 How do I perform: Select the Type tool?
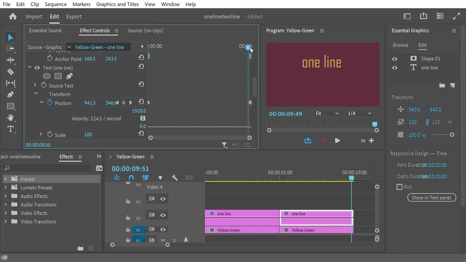click(x=11, y=129)
